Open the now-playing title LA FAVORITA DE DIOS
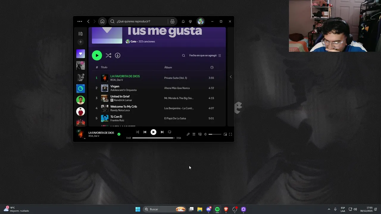 point(101,133)
